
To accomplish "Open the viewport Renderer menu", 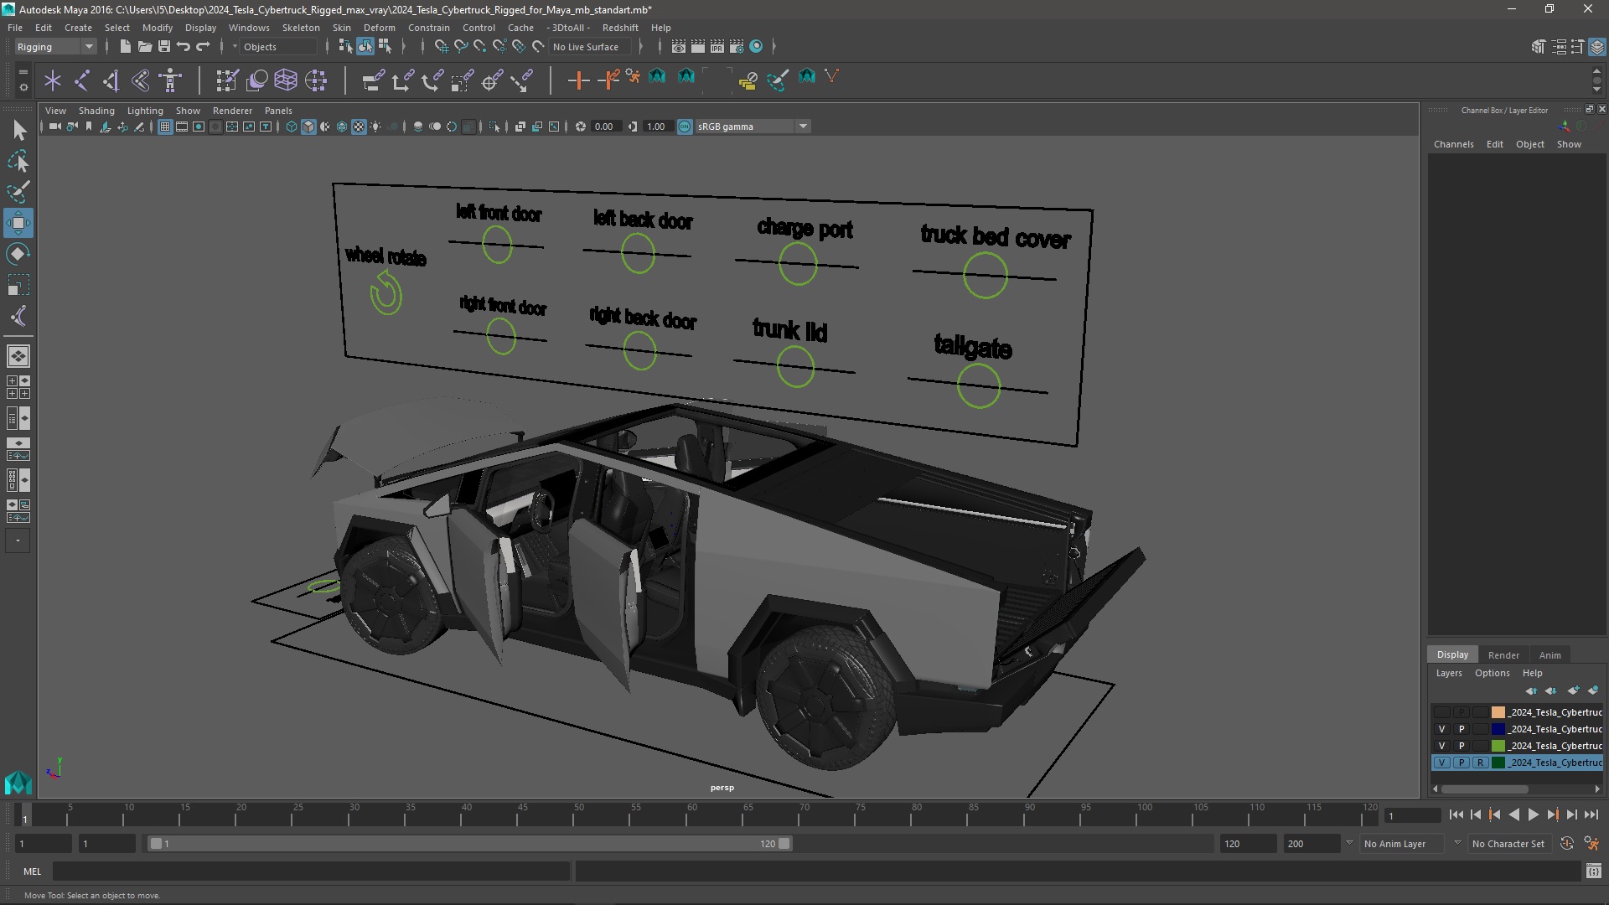I will click(x=232, y=111).
